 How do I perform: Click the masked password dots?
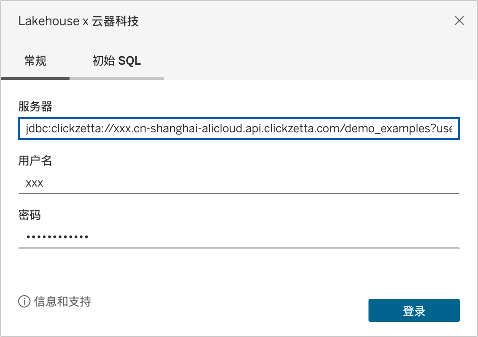click(x=57, y=237)
